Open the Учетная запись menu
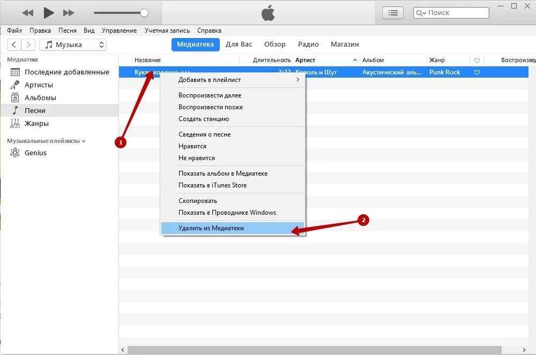The height and width of the screenshot is (355, 536). (x=167, y=31)
